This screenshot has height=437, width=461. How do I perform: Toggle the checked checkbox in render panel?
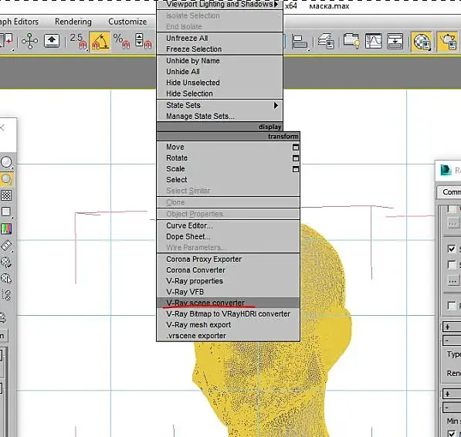pyautogui.click(x=451, y=249)
